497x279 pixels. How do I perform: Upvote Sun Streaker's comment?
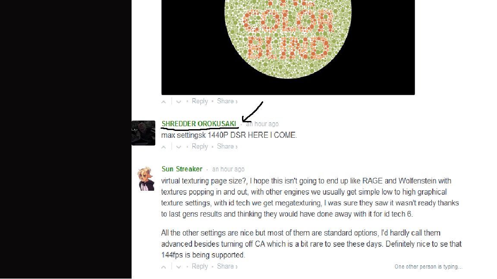[164, 267]
